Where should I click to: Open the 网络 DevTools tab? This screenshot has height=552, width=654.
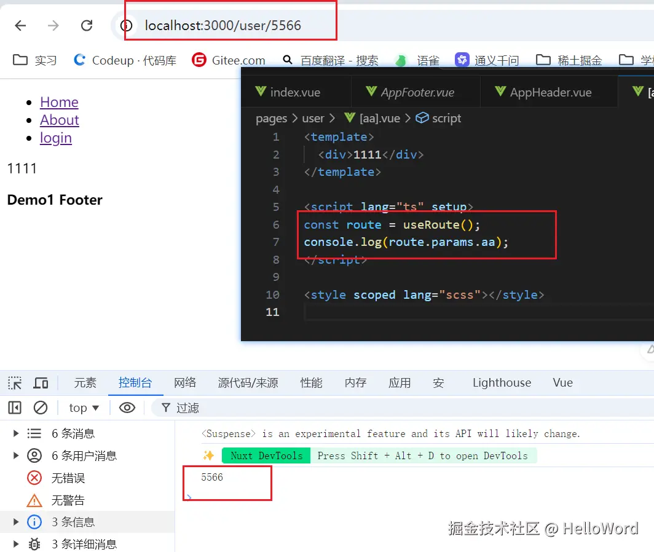coord(185,383)
